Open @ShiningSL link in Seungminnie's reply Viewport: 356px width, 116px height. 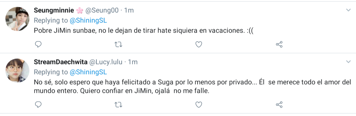(88, 20)
